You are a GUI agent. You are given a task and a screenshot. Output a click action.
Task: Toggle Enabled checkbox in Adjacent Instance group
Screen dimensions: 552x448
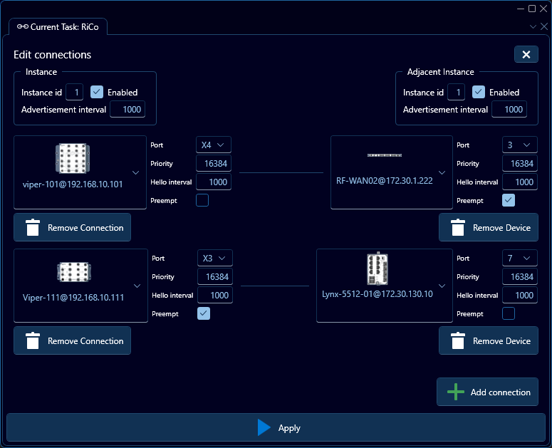pos(479,92)
